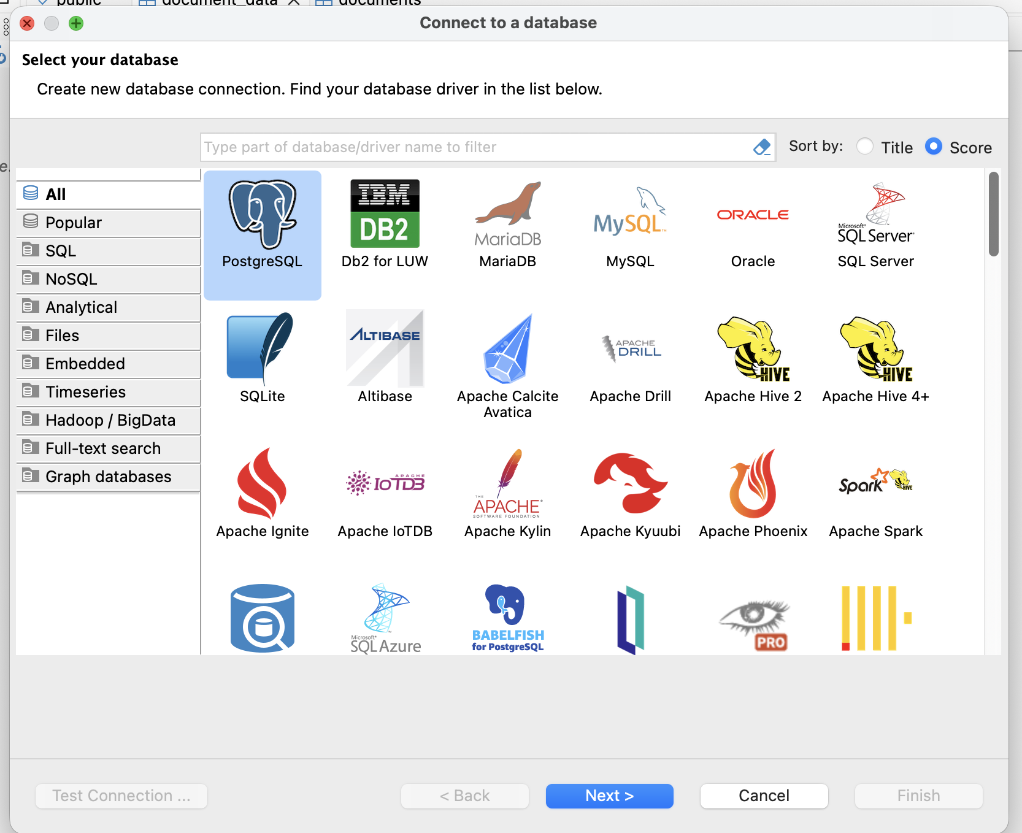Click the clear filter eraser icon
This screenshot has width=1022, height=833.
pyautogui.click(x=761, y=147)
